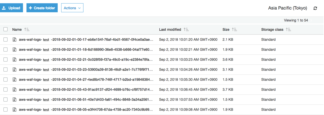The height and width of the screenshot is (115, 324).
Task: Open the 2018-09-02-01-03-23 log file link
Action: click(86, 69)
